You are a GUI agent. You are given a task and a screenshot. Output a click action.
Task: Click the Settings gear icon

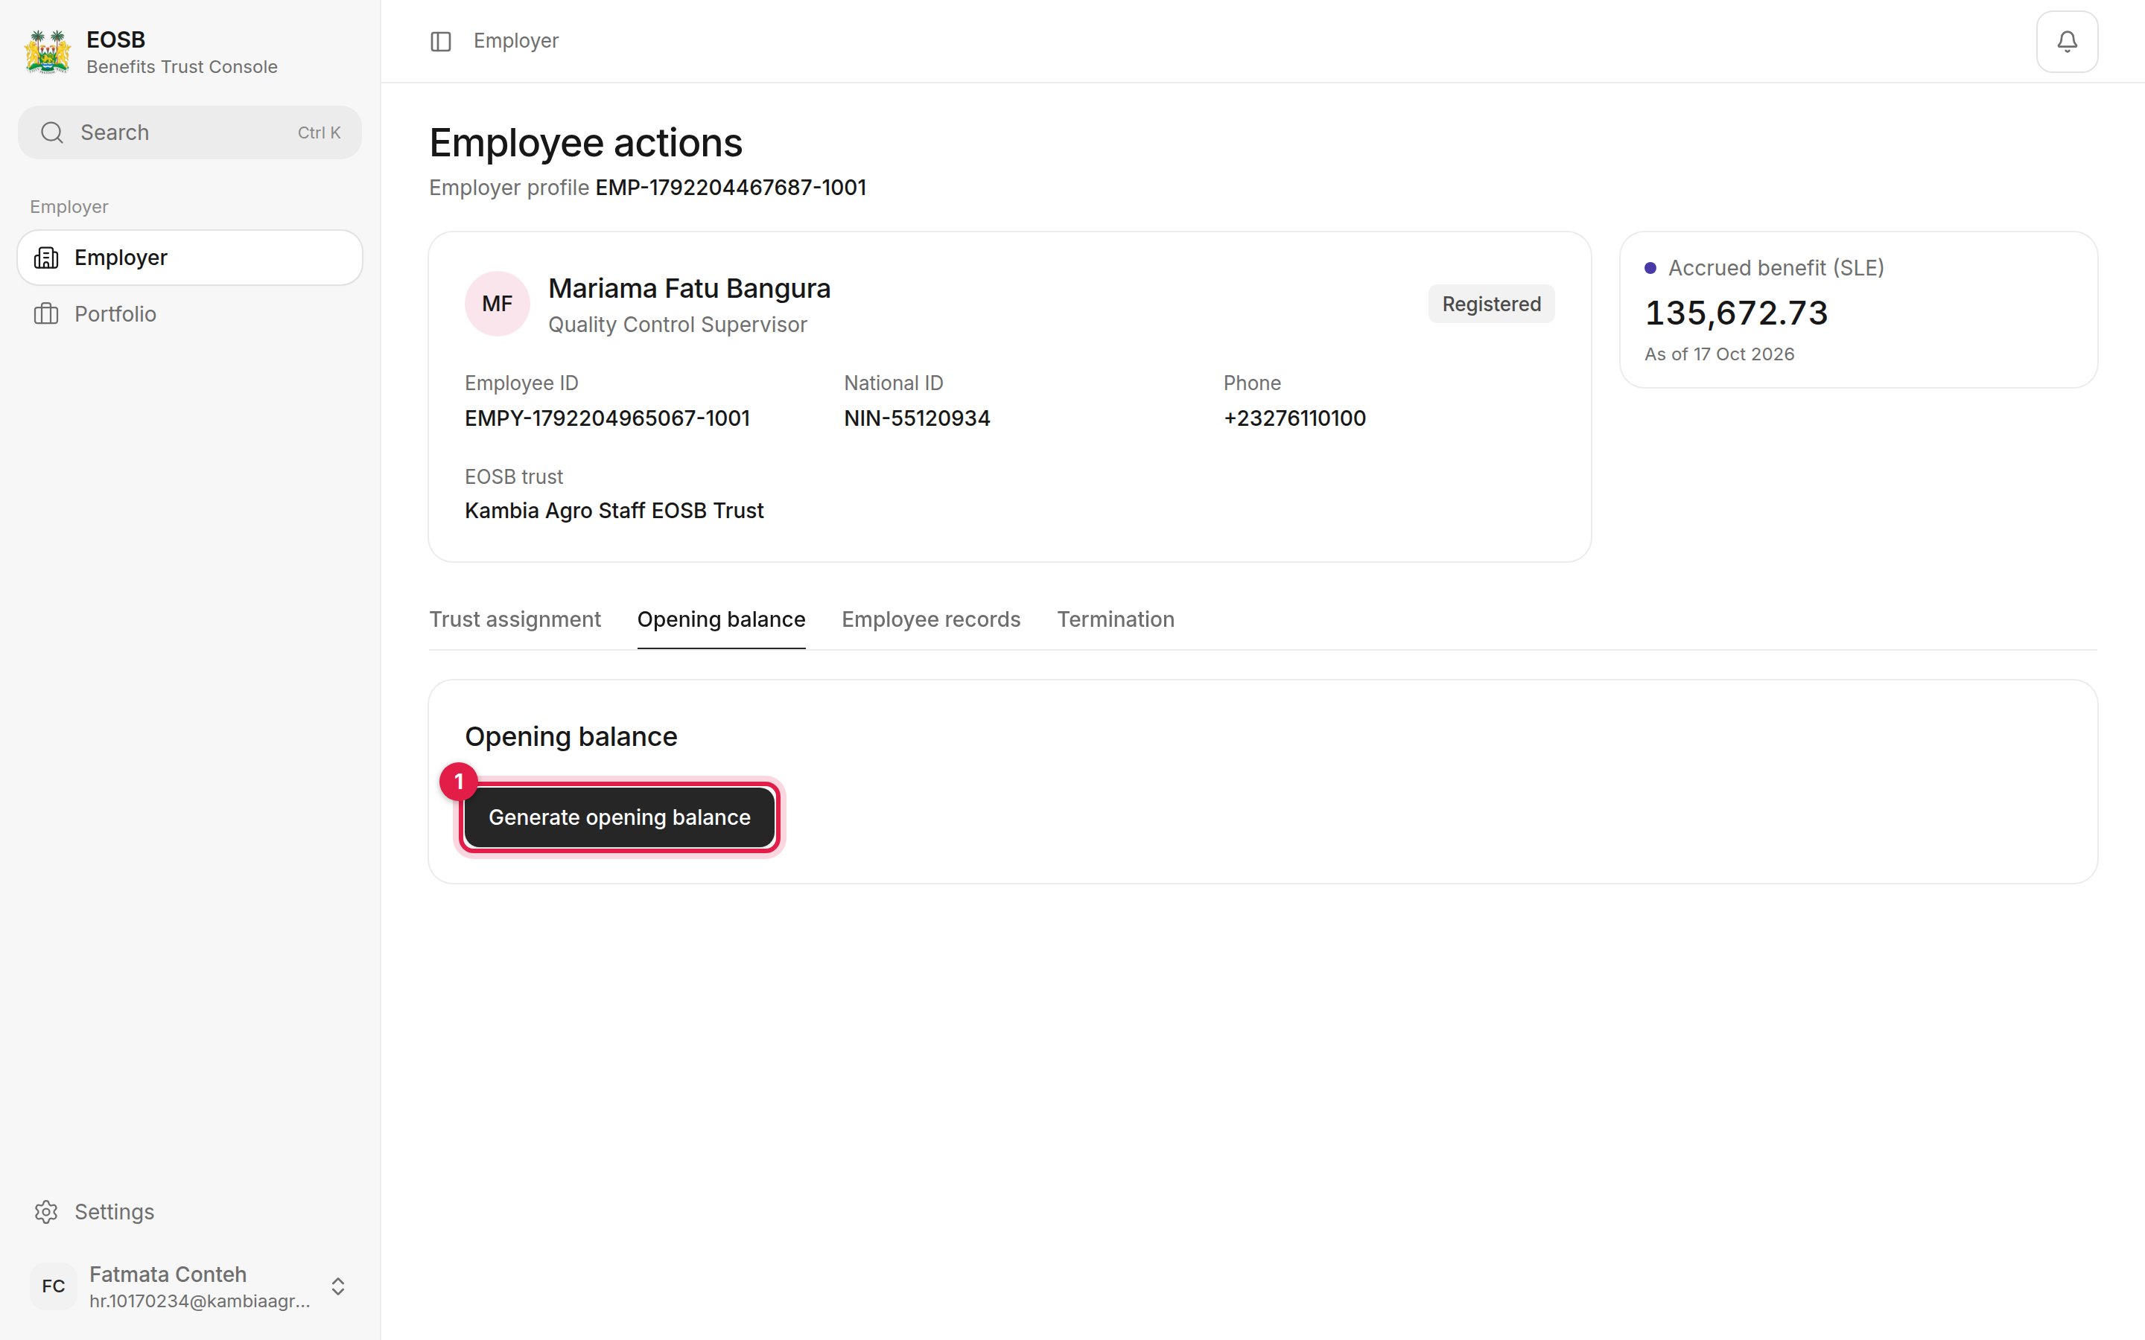[46, 1211]
